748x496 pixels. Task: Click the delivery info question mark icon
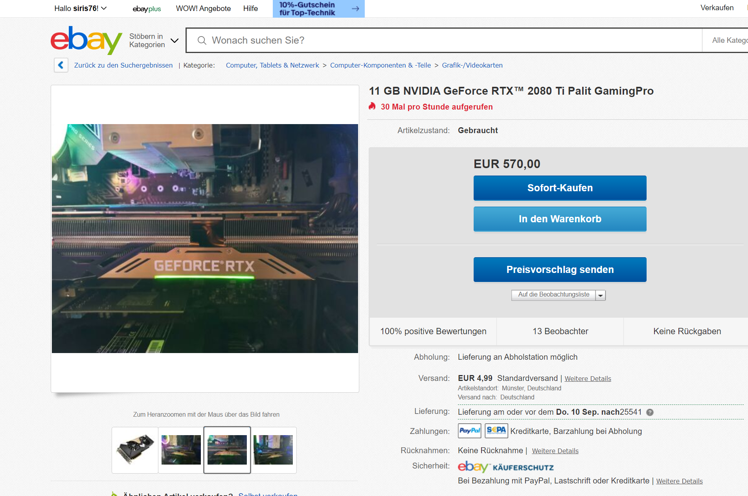coord(650,412)
